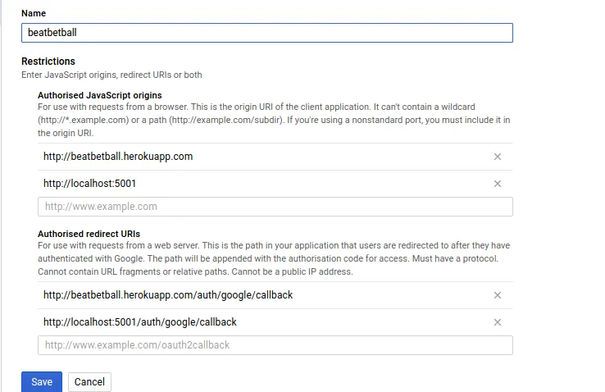Delete the localhost:5001 JavaScript origin entry

(x=497, y=184)
